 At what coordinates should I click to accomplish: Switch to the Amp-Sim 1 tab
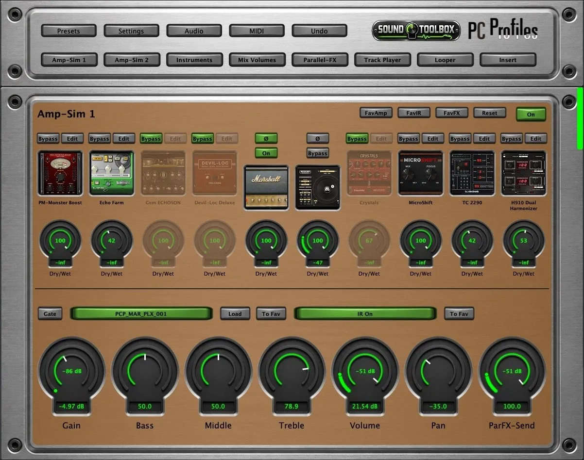(69, 60)
